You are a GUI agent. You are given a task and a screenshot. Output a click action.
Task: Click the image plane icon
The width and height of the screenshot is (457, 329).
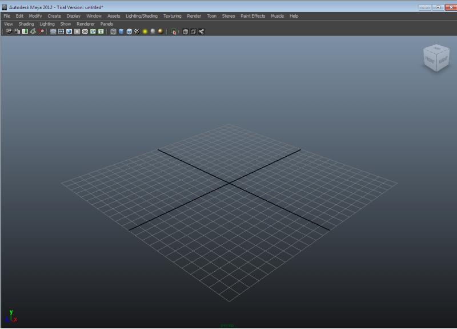click(33, 31)
